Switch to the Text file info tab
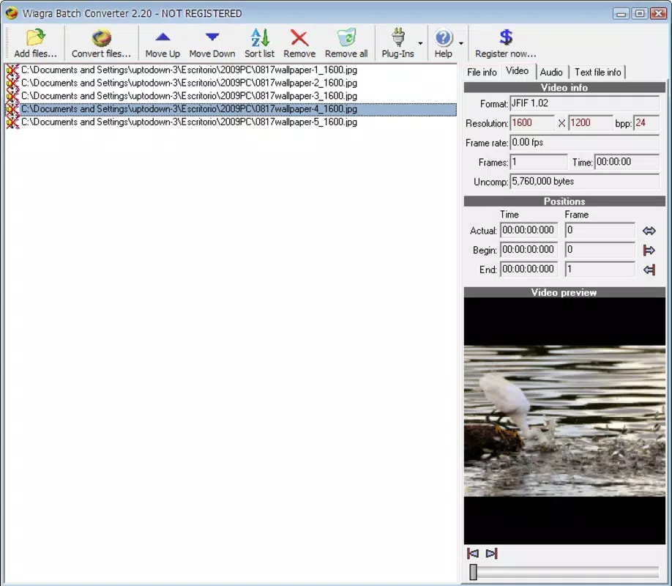The width and height of the screenshot is (672, 586). pyautogui.click(x=598, y=72)
